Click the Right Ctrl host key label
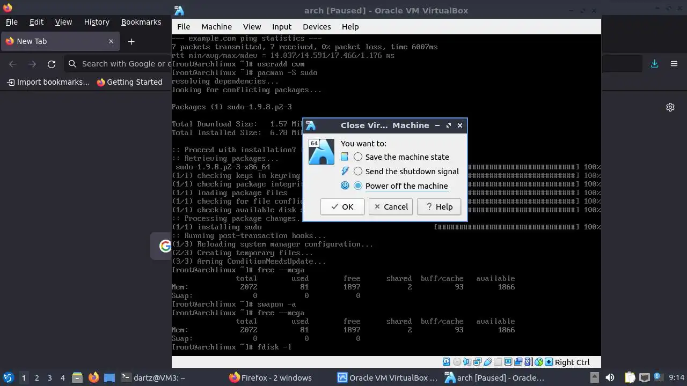 click(x=572, y=362)
